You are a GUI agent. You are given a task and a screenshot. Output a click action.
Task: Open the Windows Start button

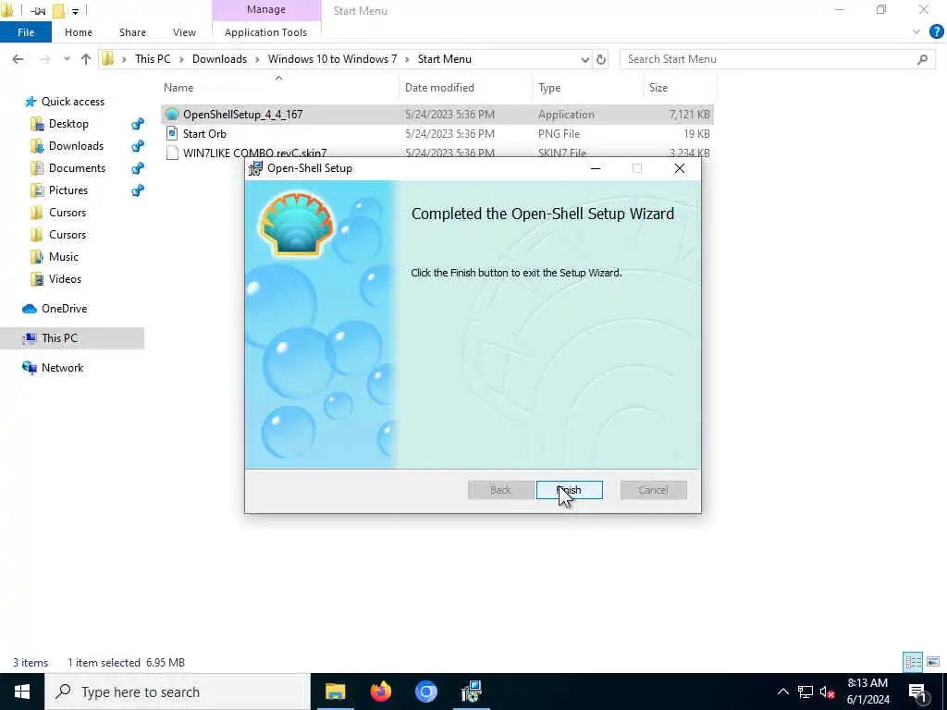tap(22, 692)
